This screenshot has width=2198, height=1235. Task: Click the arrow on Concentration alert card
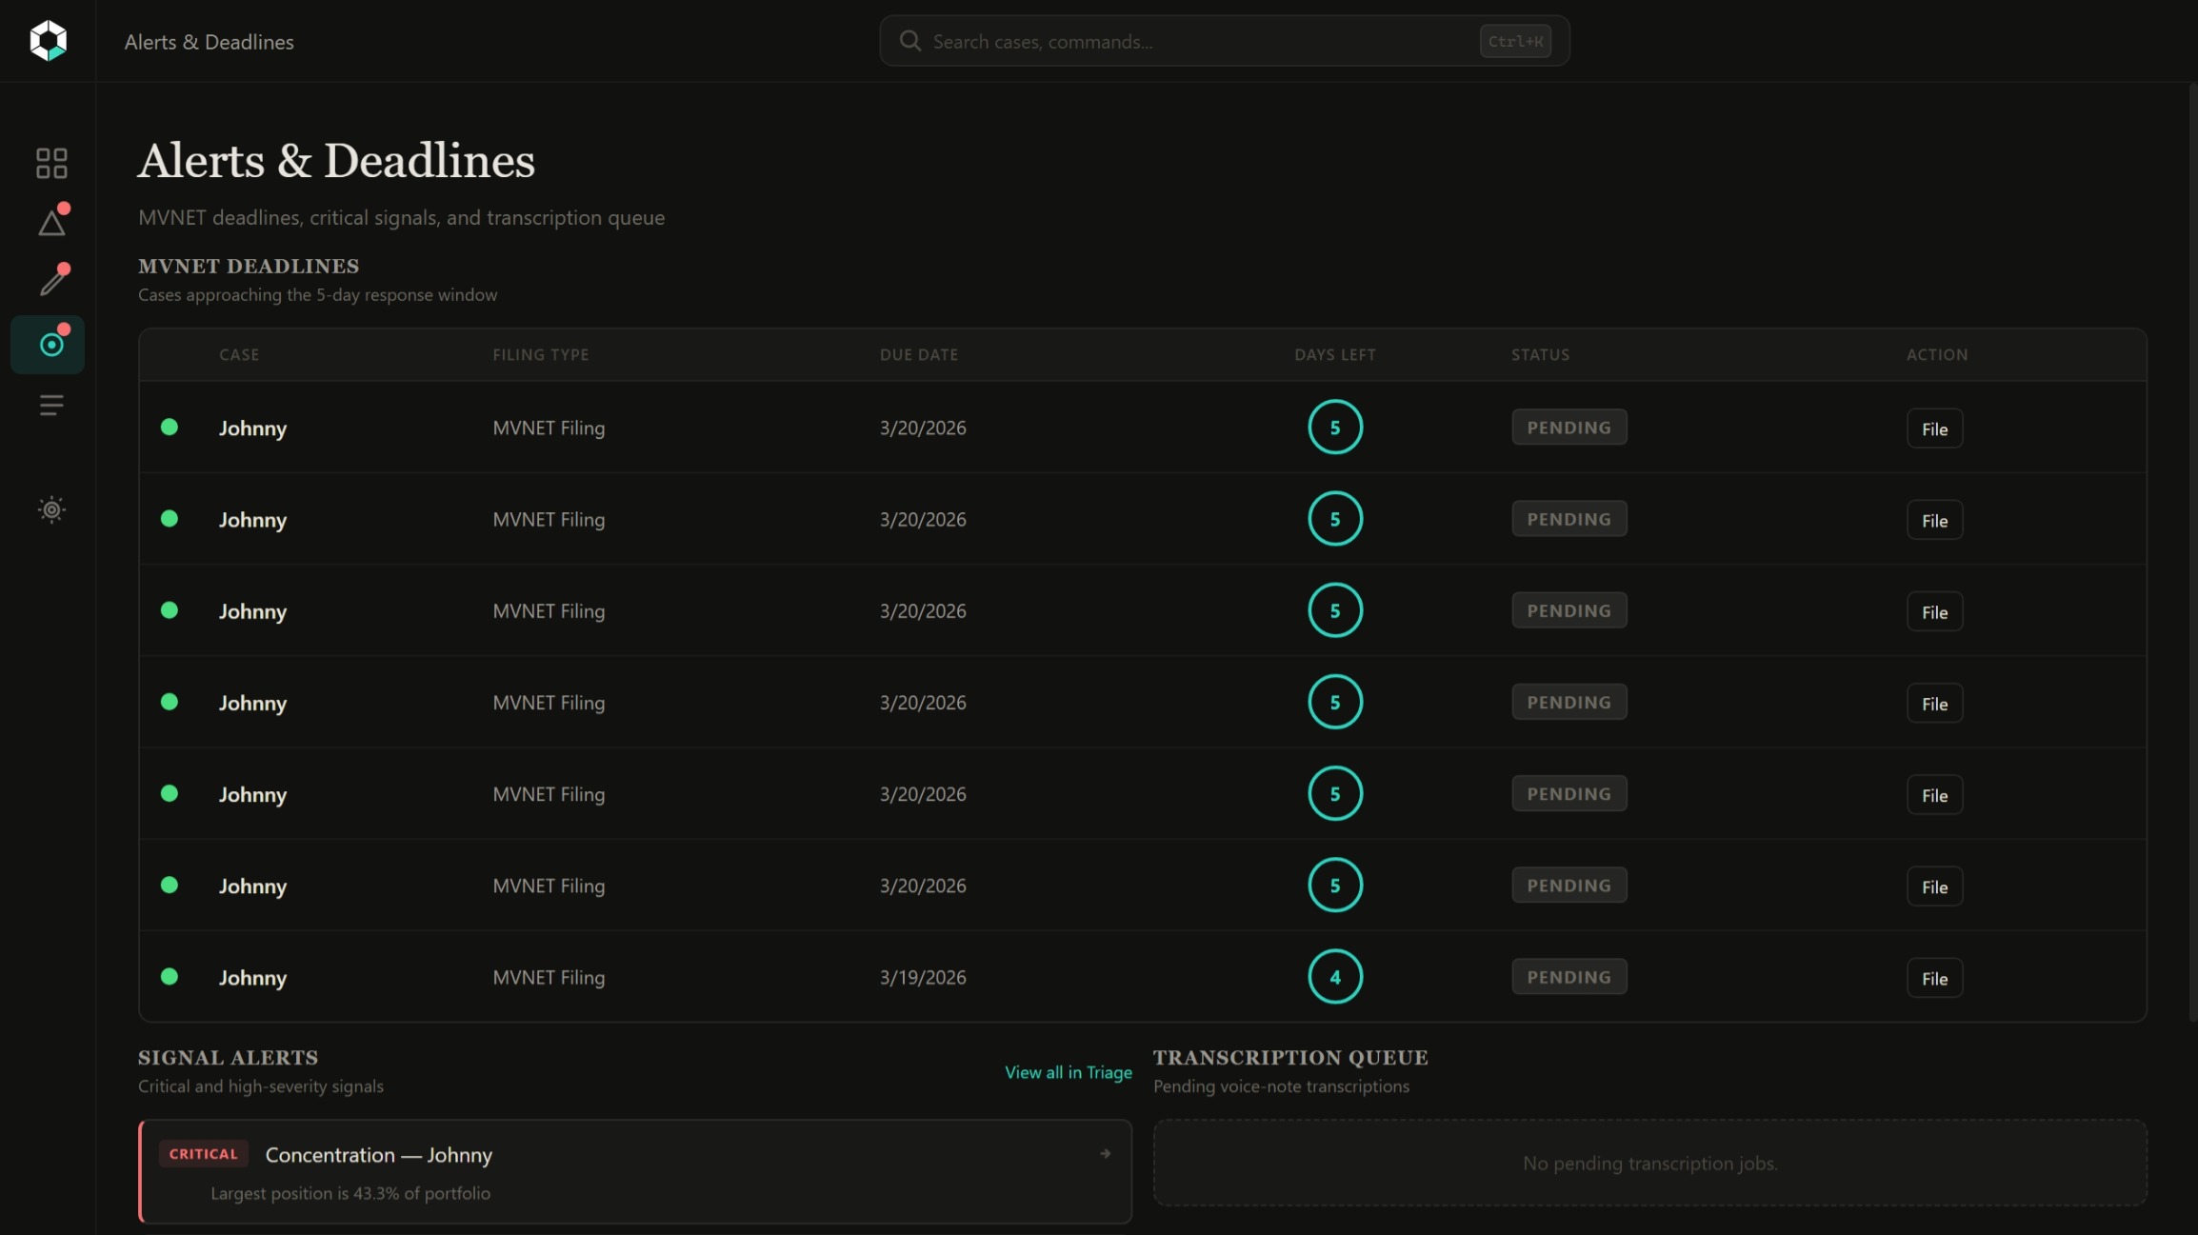pos(1105,1153)
